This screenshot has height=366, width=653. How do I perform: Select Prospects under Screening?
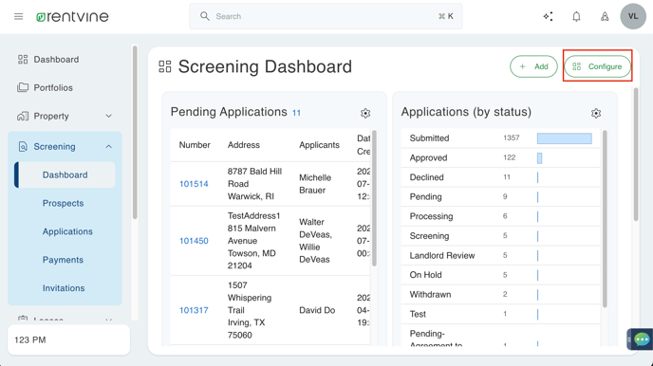63,203
